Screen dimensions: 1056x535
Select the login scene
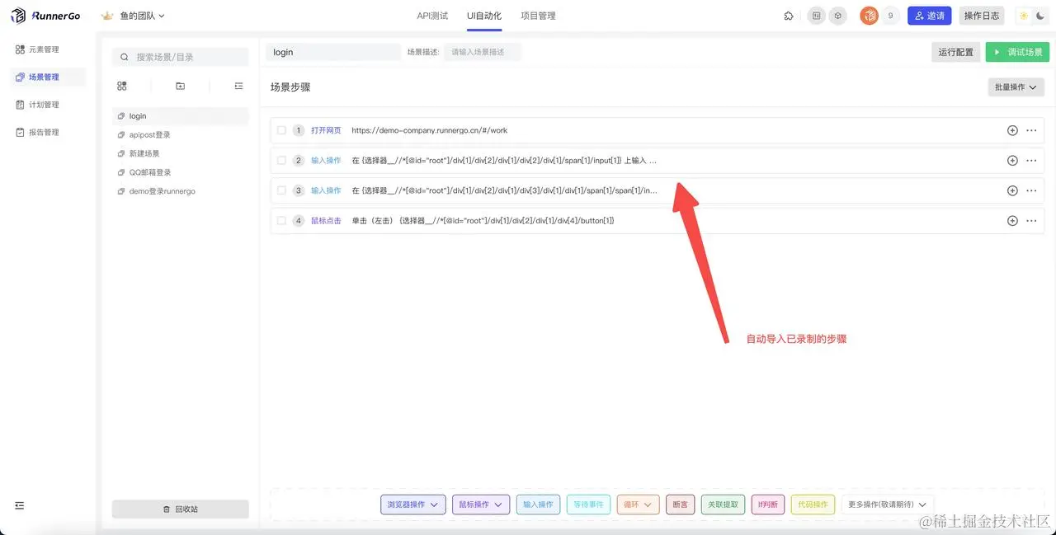[x=181, y=116]
